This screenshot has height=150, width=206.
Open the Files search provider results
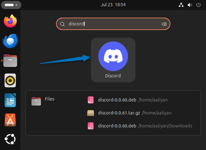[43, 101]
